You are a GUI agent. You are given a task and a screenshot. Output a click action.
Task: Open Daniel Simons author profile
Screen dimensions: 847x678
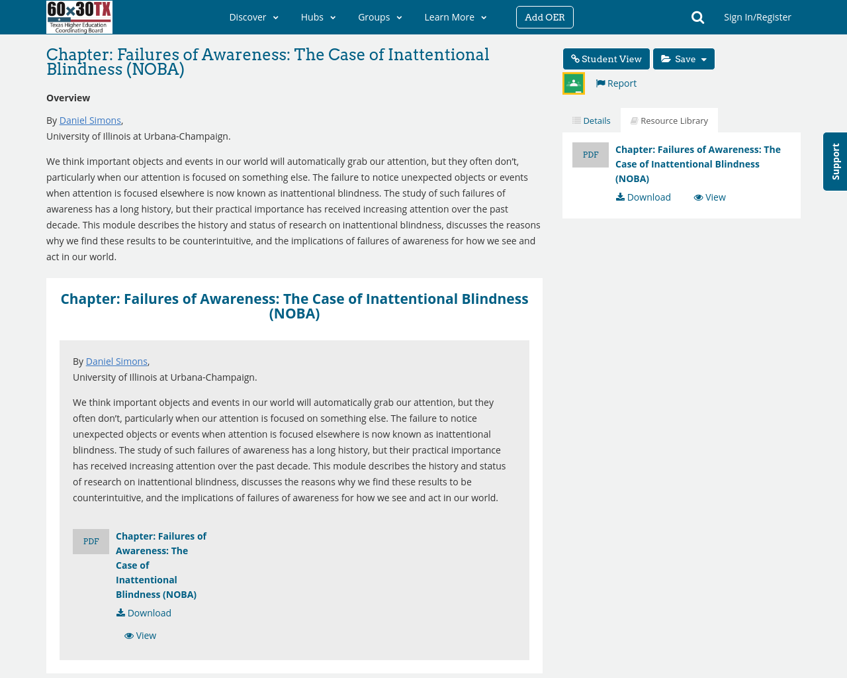coord(90,119)
